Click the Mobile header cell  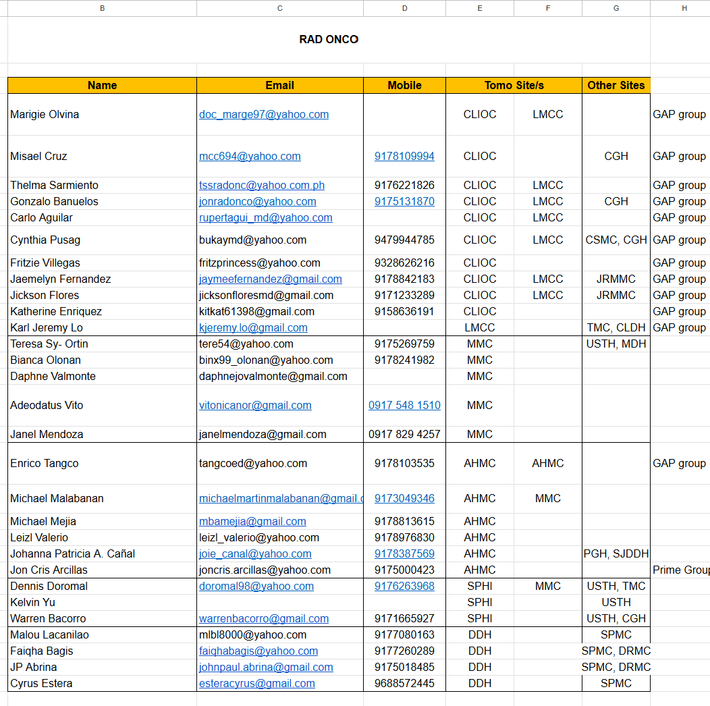404,85
